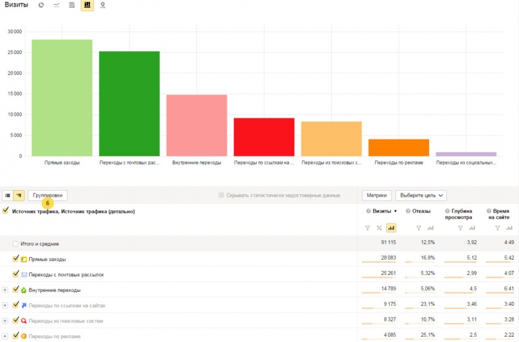Toggle checkbox for Прямые заходы row
Image resolution: width=519 pixels, height=342 pixels.
coord(16,259)
